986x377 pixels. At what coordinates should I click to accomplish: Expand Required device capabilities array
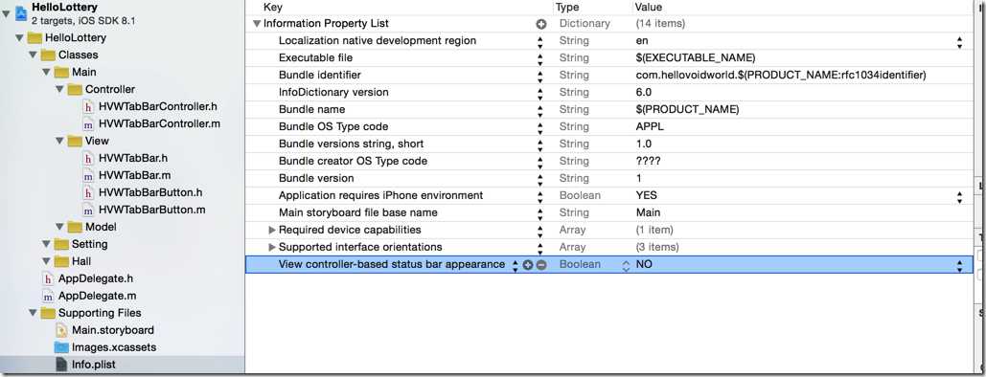tap(272, 230)
